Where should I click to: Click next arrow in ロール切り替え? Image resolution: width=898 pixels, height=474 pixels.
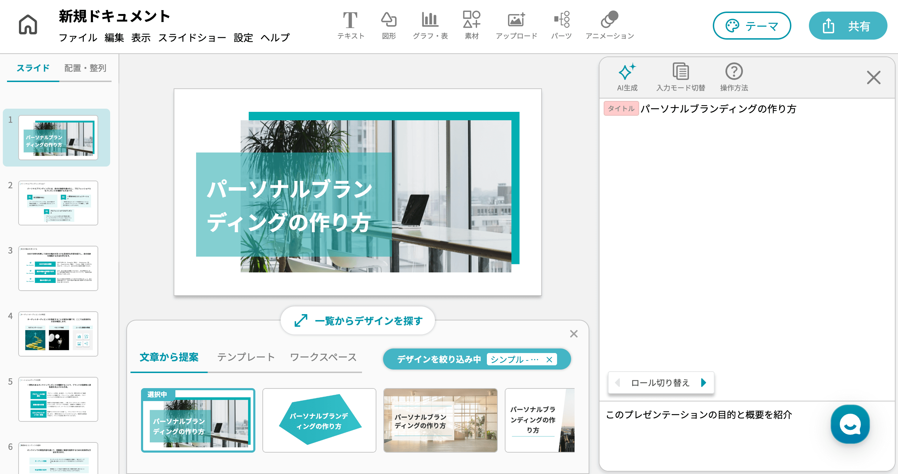704,382
